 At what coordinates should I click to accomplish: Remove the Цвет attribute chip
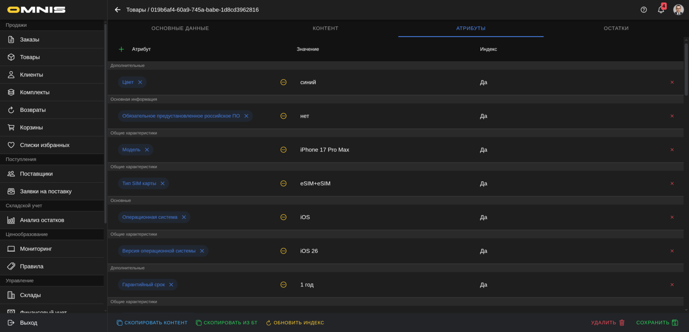point(140,82)
